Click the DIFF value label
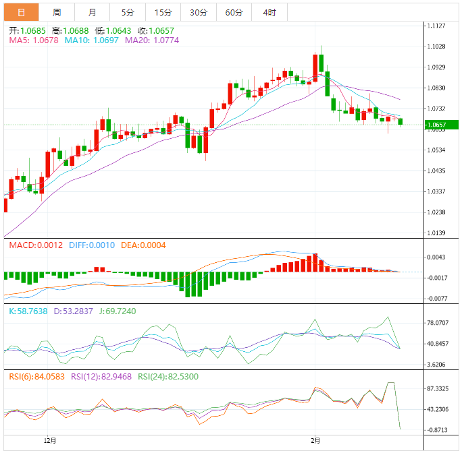Screen dimensions: 464x455 pos(92,245)
